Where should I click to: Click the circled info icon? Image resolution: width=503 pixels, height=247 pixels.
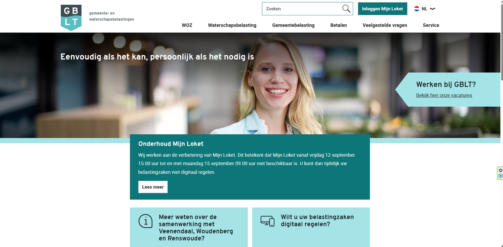click(146, 221)
